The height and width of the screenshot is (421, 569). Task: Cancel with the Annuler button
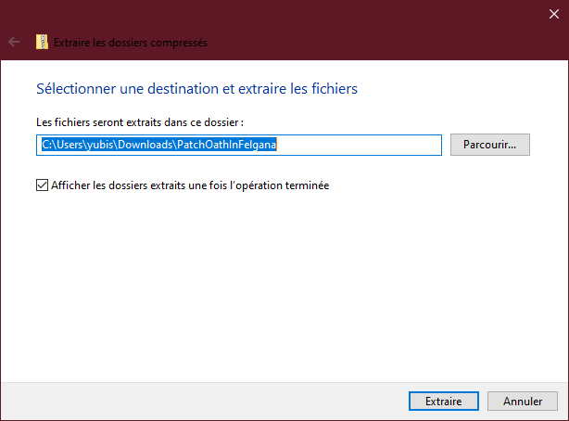pos(523,401)
